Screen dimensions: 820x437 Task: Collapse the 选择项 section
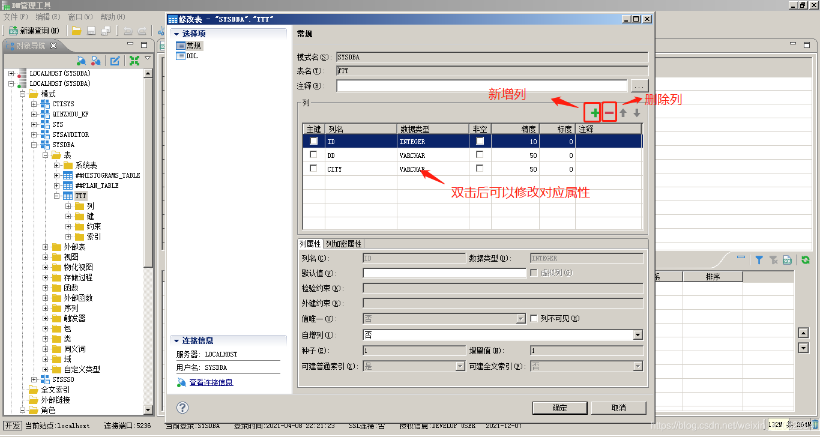(176, 34)
